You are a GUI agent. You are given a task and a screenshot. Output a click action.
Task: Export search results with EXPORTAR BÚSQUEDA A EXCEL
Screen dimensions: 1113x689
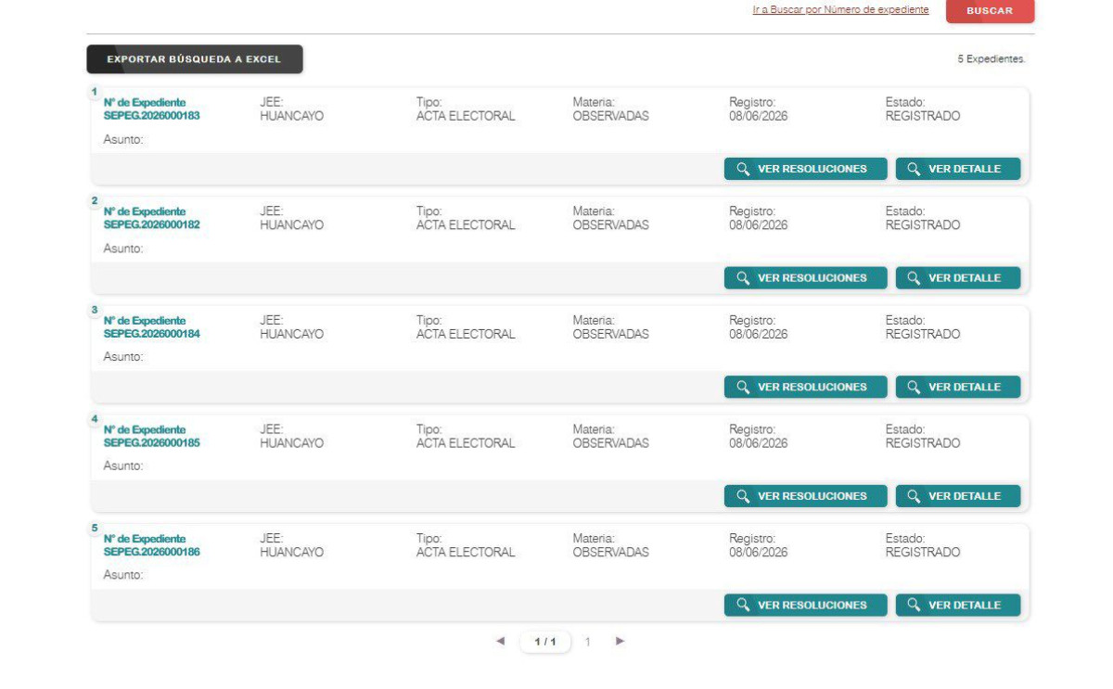[195, 59]
